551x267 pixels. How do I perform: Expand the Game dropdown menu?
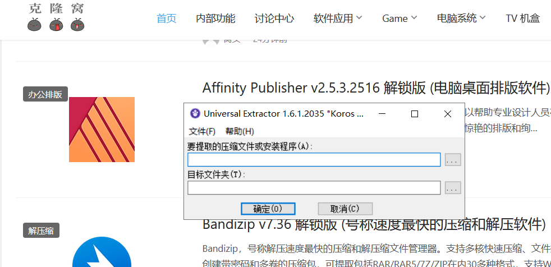click(399, 19)
